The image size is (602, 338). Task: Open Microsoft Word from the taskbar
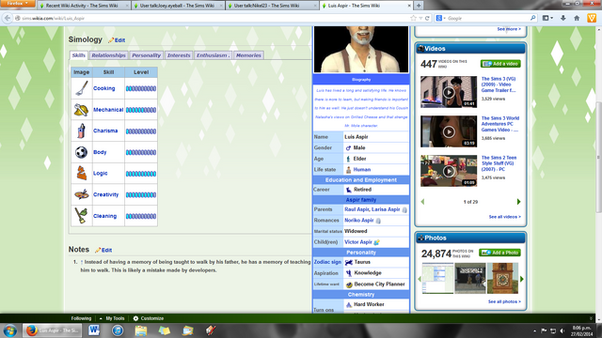94,330
